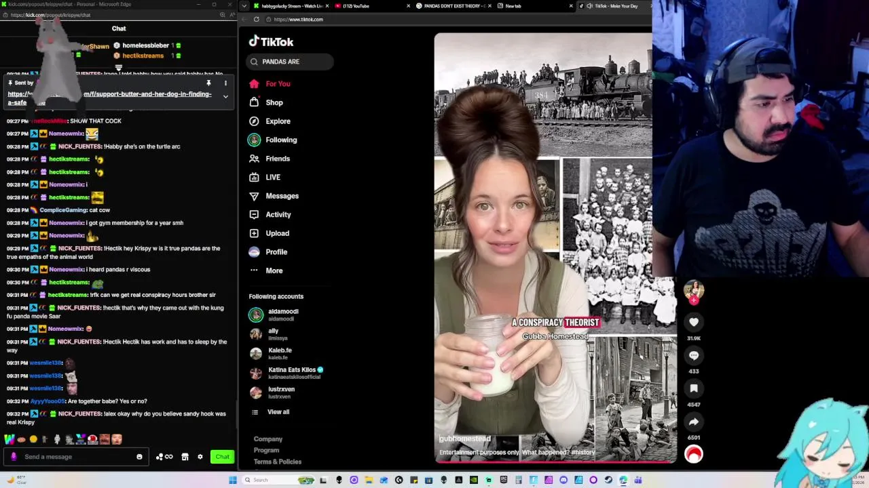Viewport: 869px width, 488px height.
Task: Open the Windows Start menu
Action: pyautogui.click(x=233, y=480)
